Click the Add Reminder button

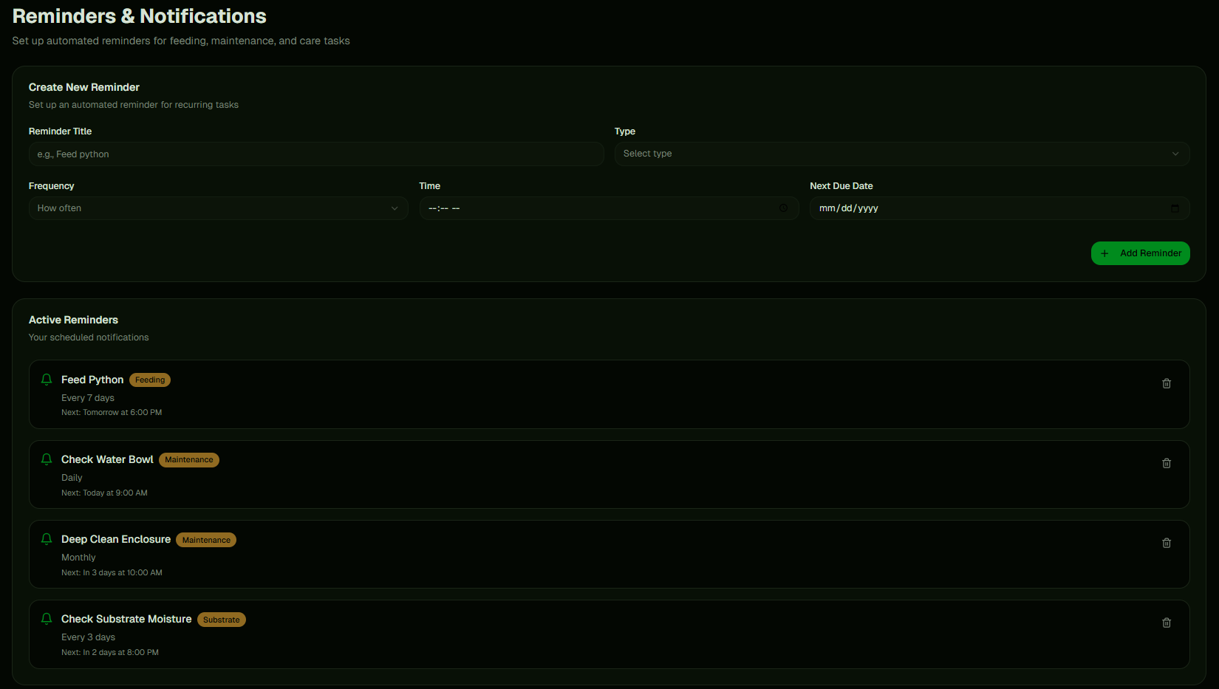(x=1140, y=253)
